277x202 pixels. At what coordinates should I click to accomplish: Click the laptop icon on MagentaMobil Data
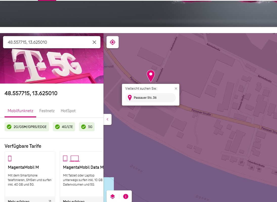click(x=75, y=159)
